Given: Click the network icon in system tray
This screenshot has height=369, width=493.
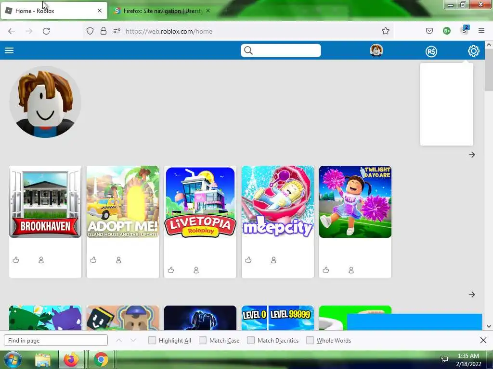Looking at the screenshot, I should pos(444,359).
